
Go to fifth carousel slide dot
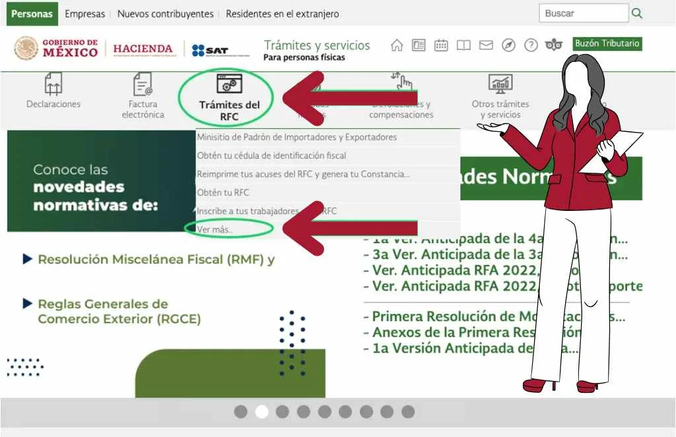[x=325, y=411]
